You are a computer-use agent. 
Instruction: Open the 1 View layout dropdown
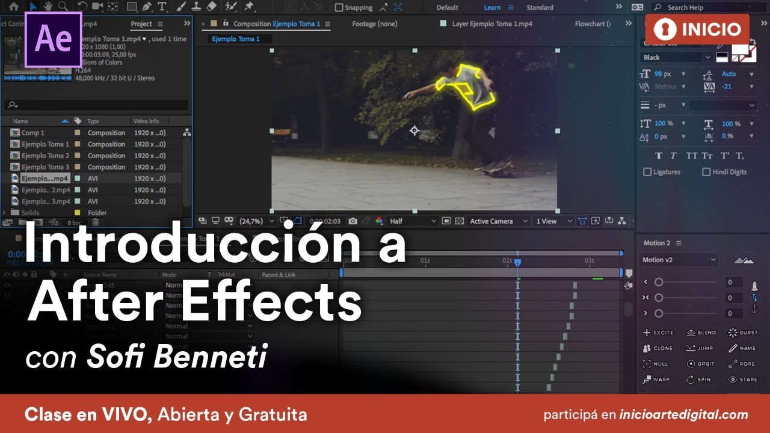tap(554, 221)
